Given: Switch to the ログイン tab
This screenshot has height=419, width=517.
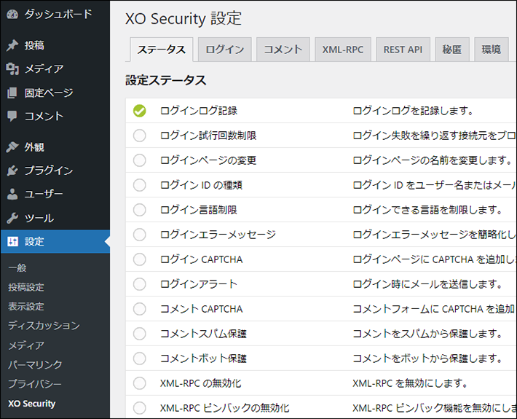Looking at the screenshot, I should coord(224,50).
